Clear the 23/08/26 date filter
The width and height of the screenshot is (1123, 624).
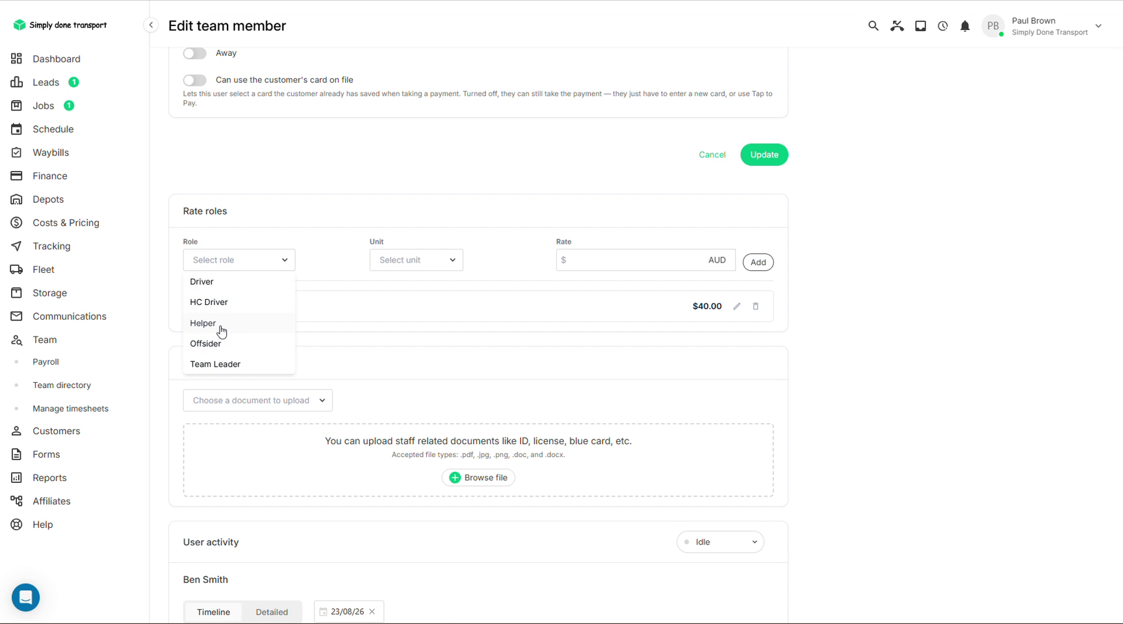point(372,612)
